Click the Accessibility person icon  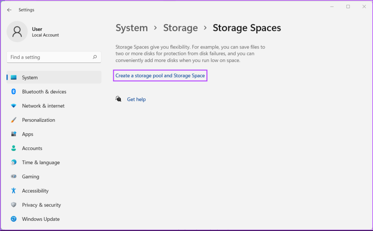click(14, 191)
